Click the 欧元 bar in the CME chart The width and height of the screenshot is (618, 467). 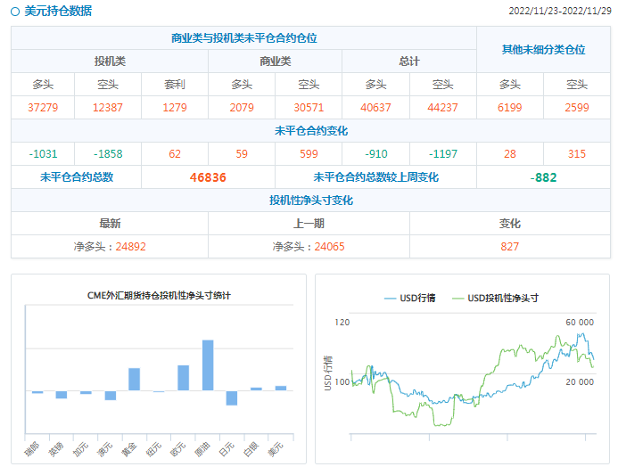183,378
